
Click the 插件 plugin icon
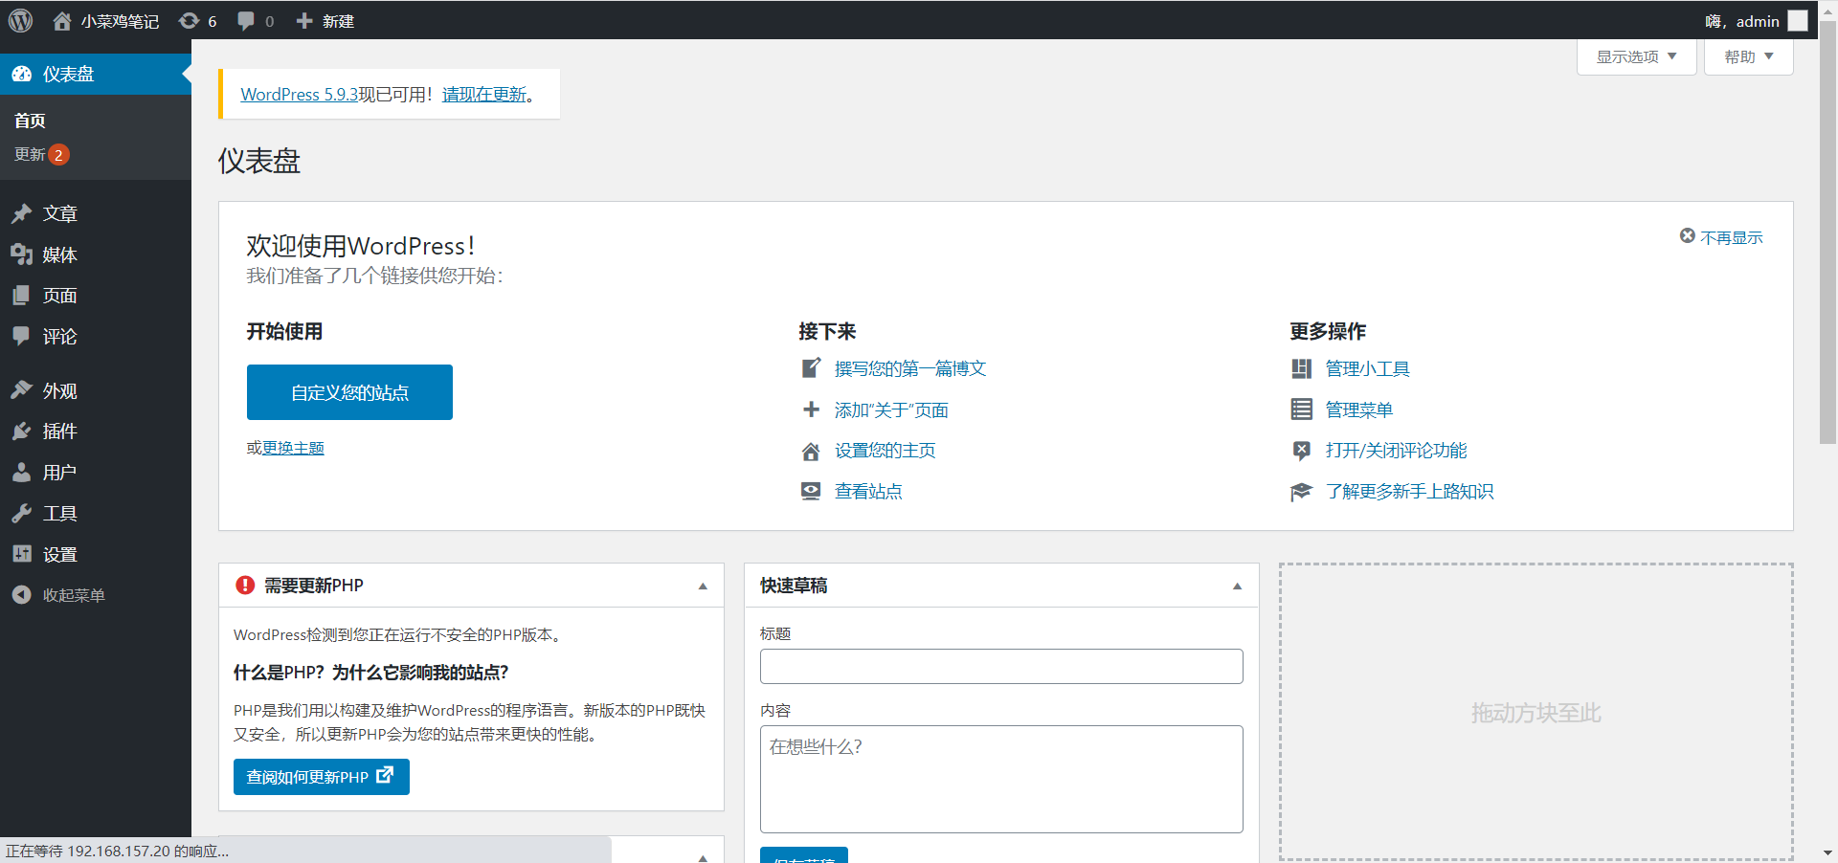coord(22,431)
